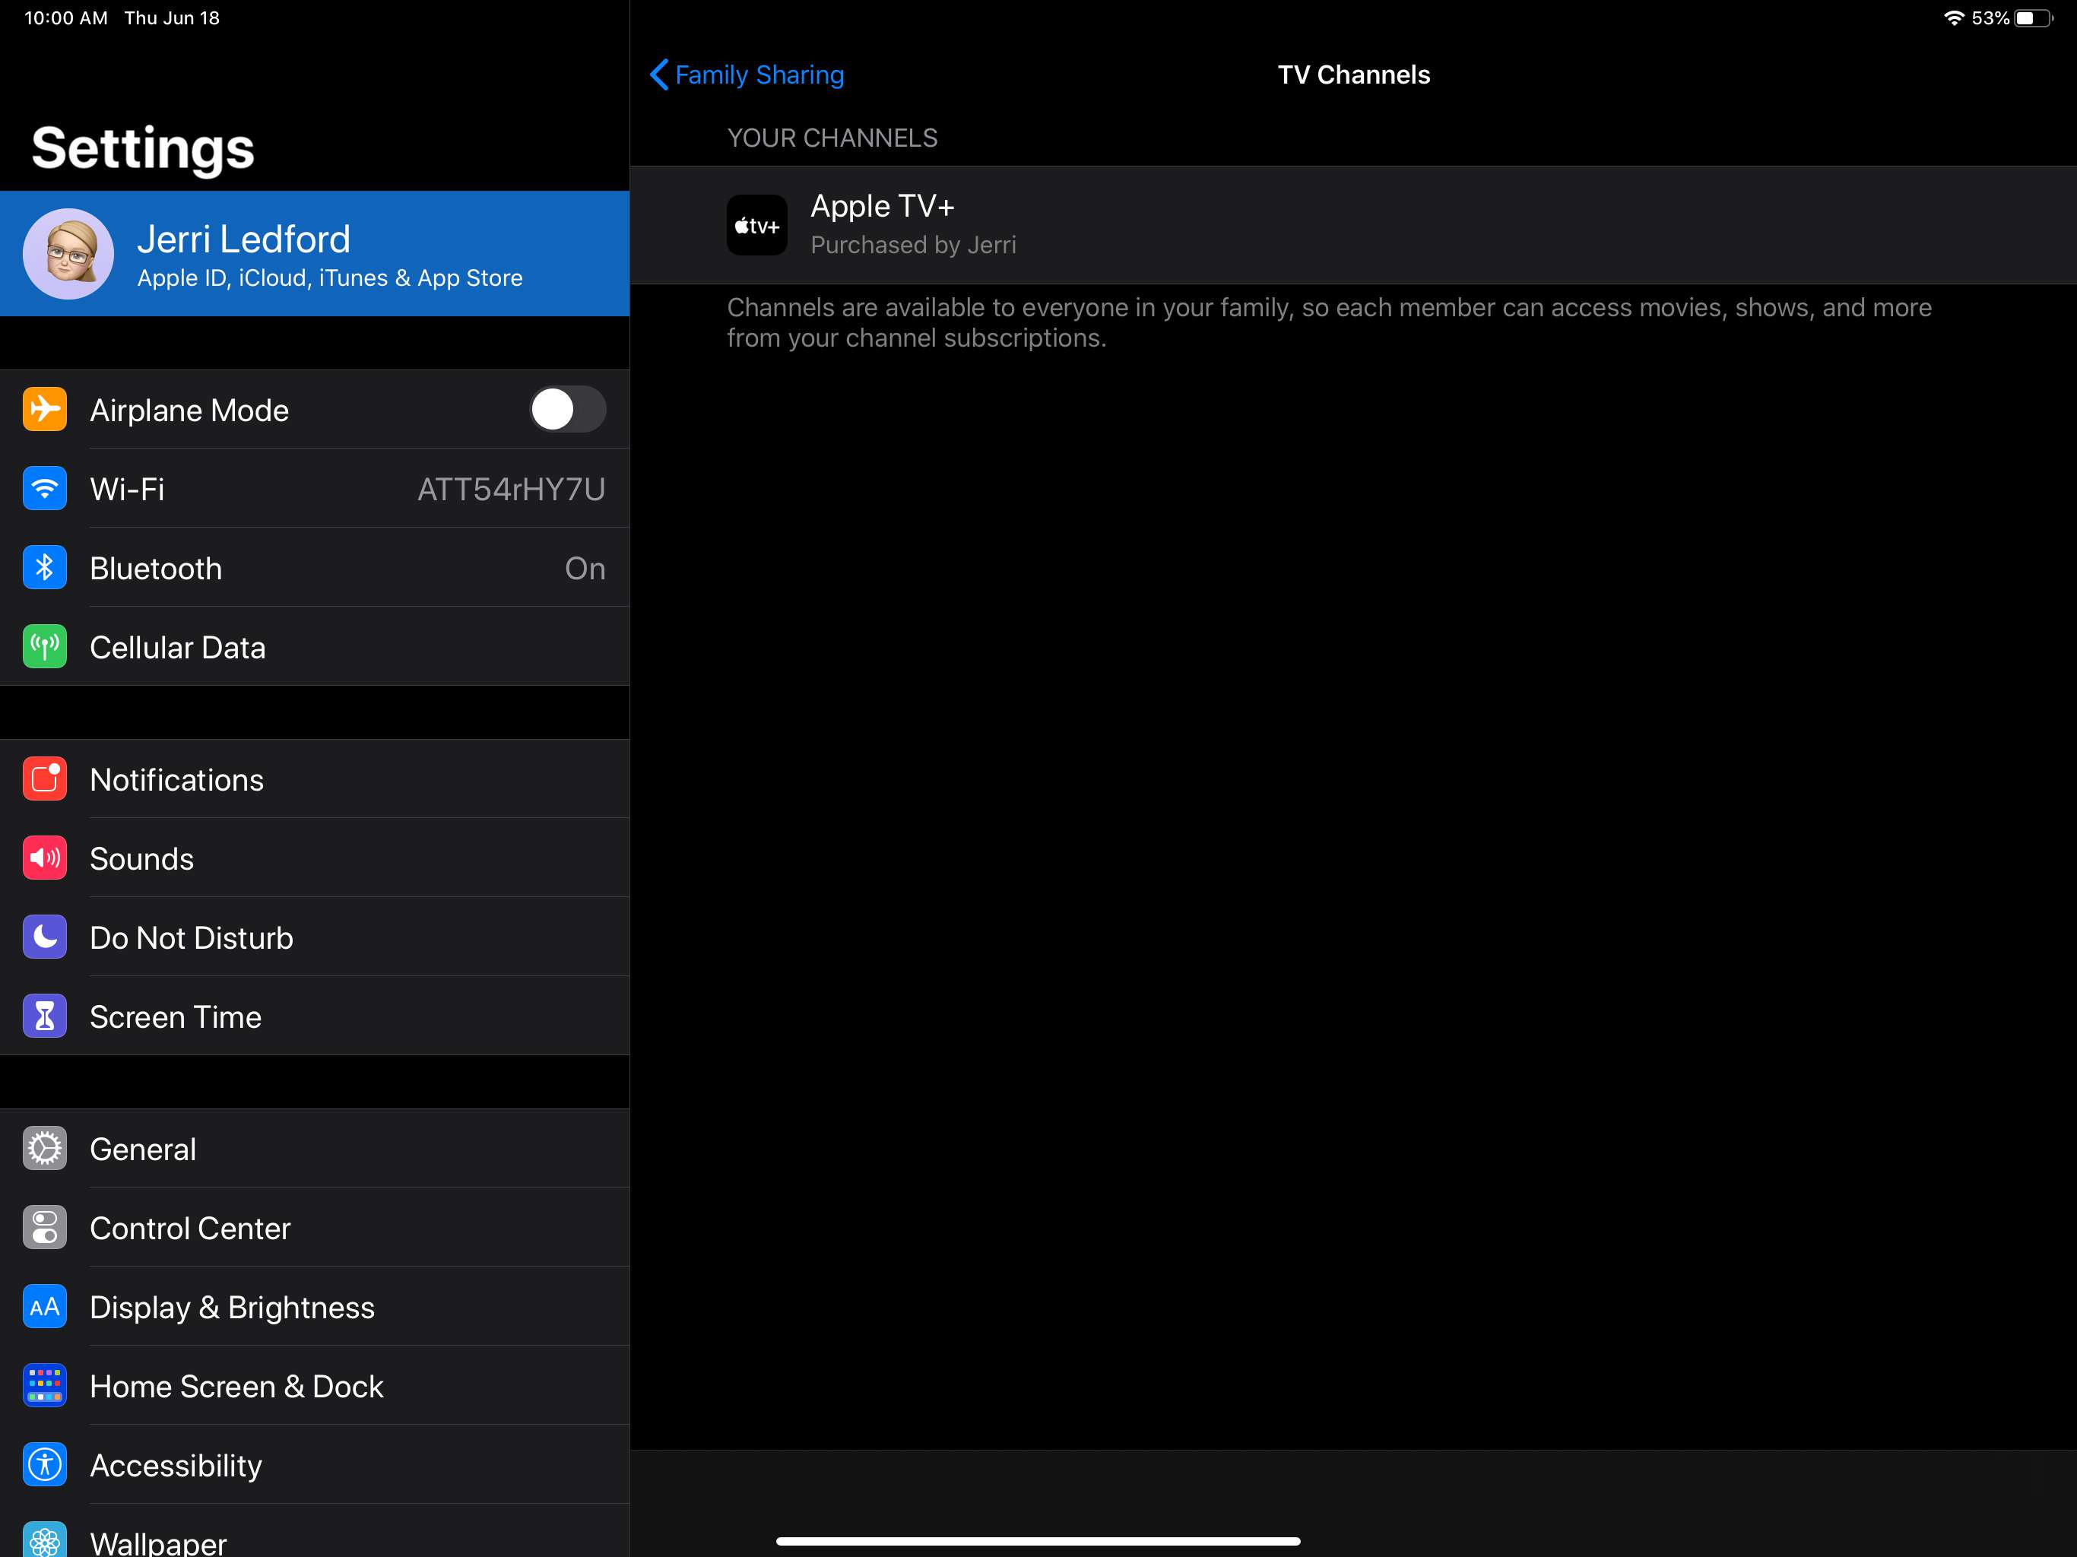
Task: Tap the TV Channels page title
Action: tap(1353, 75)
